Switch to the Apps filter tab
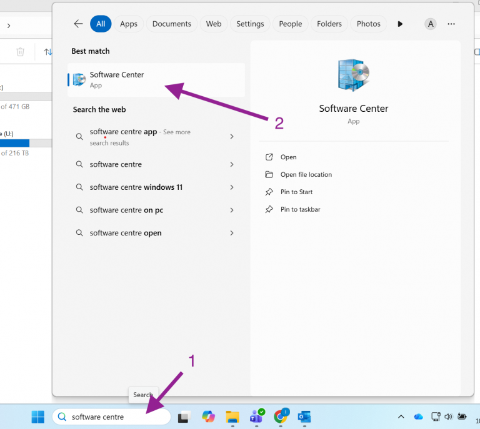This screenshot has width=480, height=429. tap(129, 24)
